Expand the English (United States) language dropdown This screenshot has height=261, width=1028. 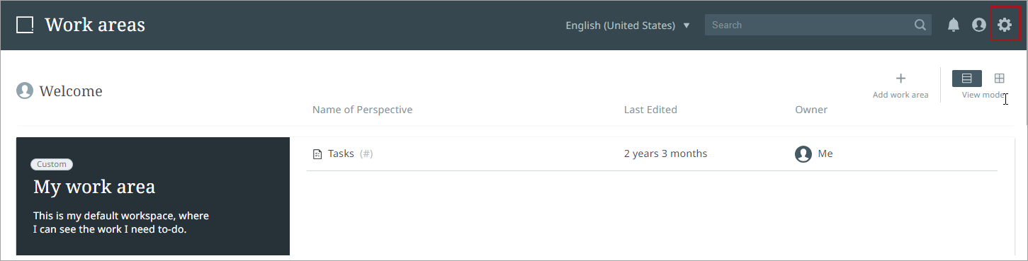(x=628, y=25)
